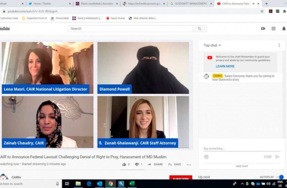This screenshot has height=188, width=287.
Task: Click the Share button under video
Action: coord(155,164)
